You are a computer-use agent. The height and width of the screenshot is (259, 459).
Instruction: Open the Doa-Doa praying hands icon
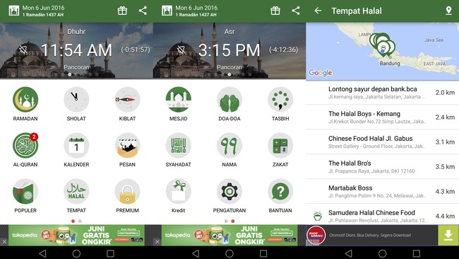click(229, 100)
